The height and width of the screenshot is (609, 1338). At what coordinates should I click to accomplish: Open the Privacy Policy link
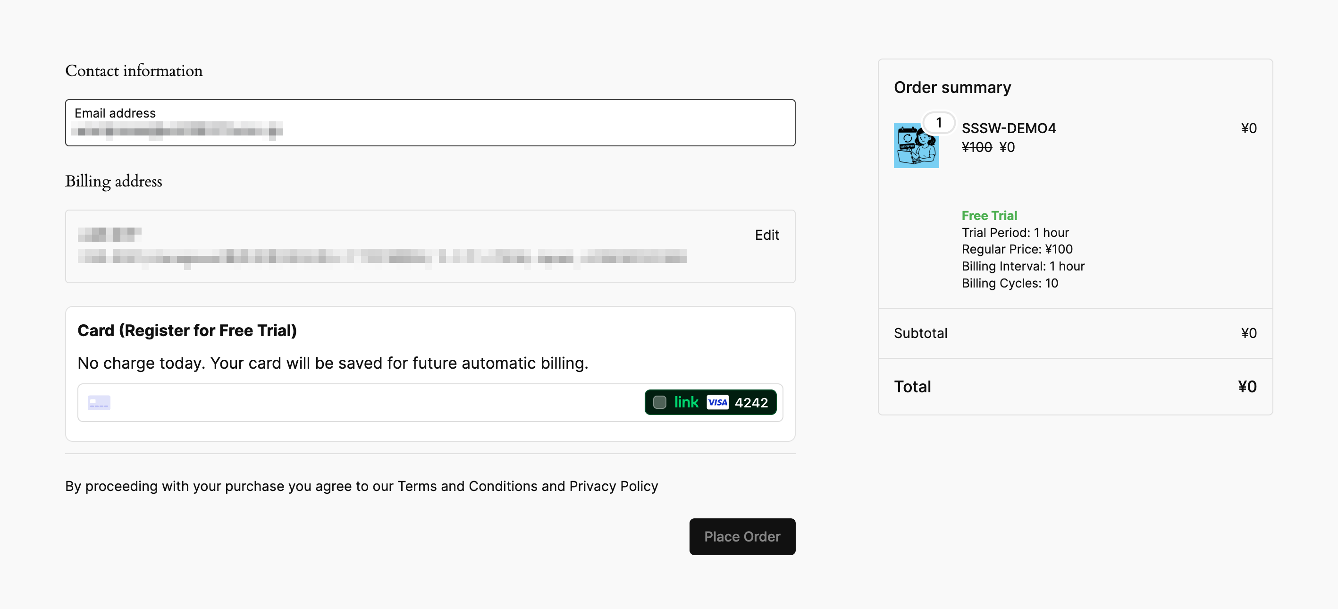pos(613,486)
